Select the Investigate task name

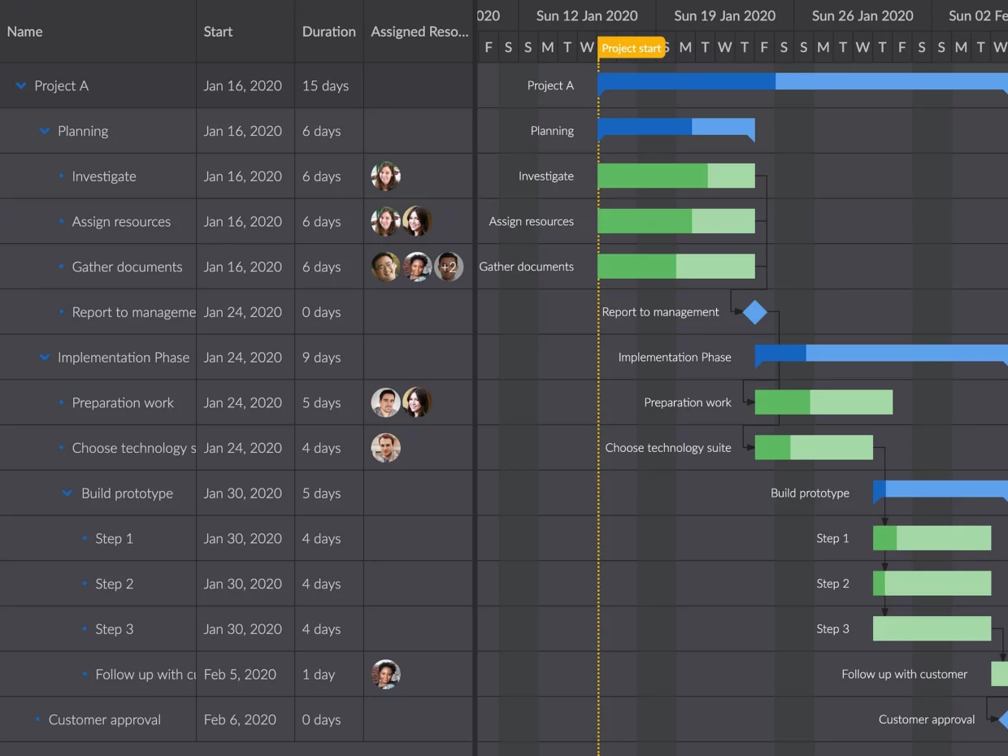[104, 176]
